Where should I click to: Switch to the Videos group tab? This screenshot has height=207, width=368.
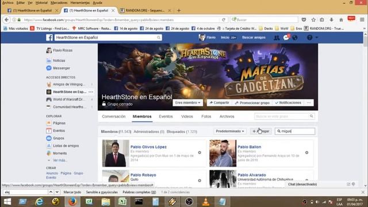coord(187,116)
